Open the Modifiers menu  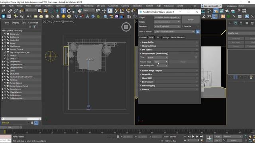(x=49, y=6)
